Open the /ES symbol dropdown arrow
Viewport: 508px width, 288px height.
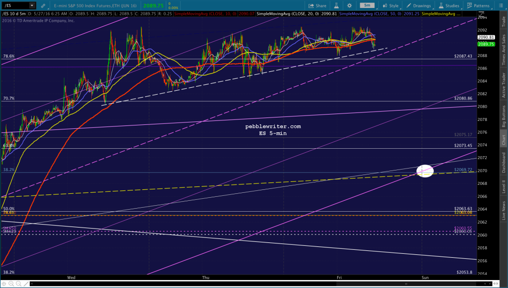pyautogui.click(x=32, y=5)
